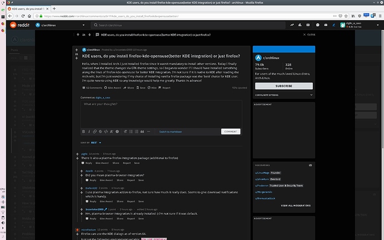Apply strikethrough in the comment editor
This screenshot has width=384, height=240.
[x=100, y=131]
